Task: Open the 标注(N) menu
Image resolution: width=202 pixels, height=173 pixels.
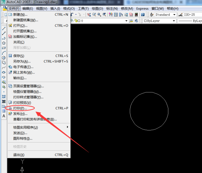Action: click(x=112, y=9)
